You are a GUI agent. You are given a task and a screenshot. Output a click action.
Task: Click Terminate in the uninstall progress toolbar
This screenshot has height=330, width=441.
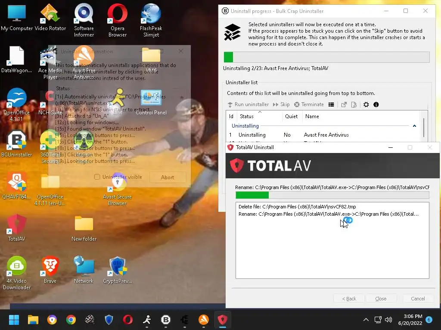click(309, 104)
